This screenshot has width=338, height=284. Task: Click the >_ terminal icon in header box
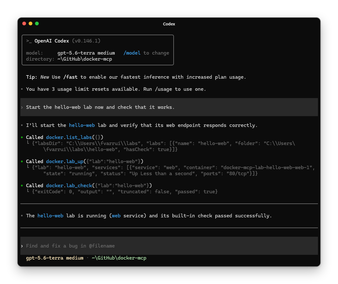pos(29,41)
